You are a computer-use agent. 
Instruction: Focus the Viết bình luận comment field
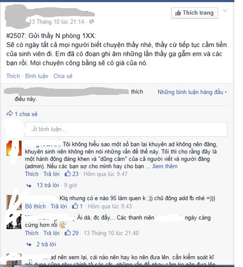coord(126,129)
